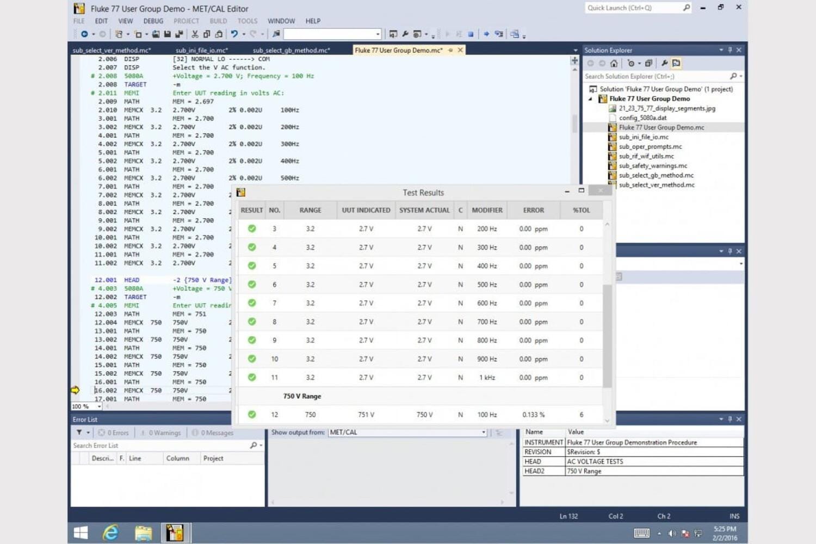Viewport: 816px width, 544px height.
Task: Open the document tabs overflow dropdown
Action: (x=576, y=50)
